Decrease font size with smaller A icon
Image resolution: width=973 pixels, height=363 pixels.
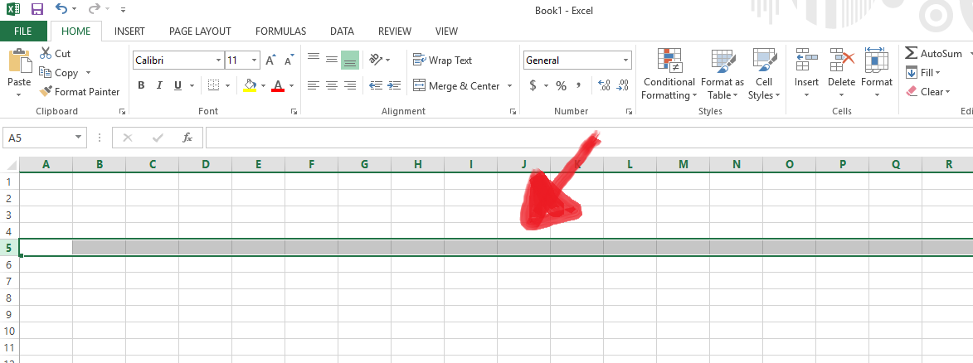pyautogui.click(x=289, y=60)
